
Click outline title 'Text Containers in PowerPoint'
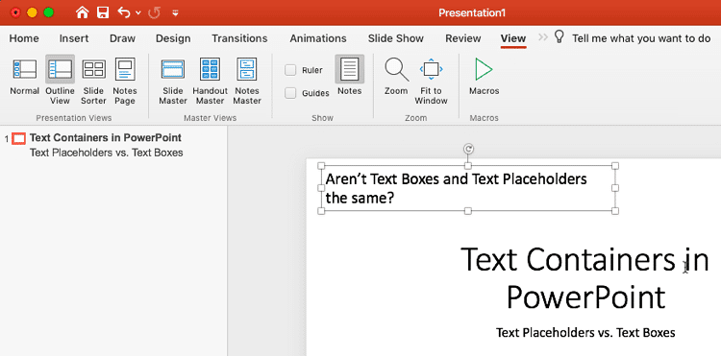[x=106, y=137]
